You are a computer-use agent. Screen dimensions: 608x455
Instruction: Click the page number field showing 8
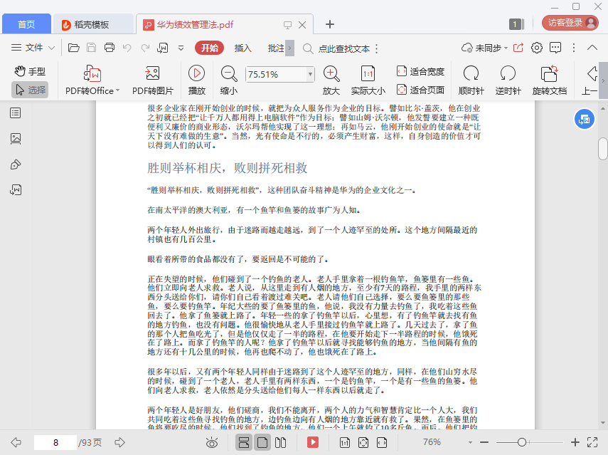[x=55, y=442]
